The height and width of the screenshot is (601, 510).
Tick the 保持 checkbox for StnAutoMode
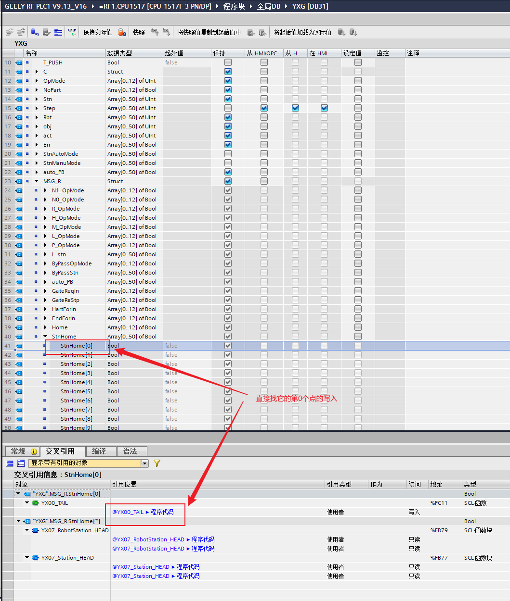[x=228, y=154]
